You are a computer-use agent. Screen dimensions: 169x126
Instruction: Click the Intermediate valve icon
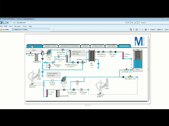click(127, 70)
